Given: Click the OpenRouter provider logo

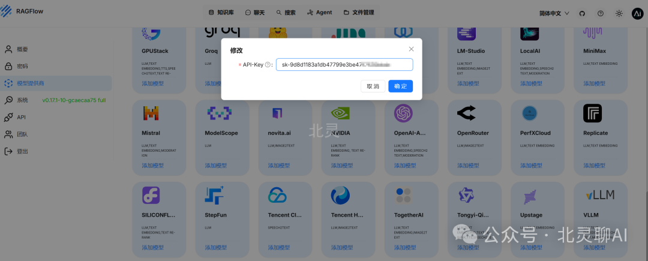Looking at the screenshot, I should pos(467,113).
